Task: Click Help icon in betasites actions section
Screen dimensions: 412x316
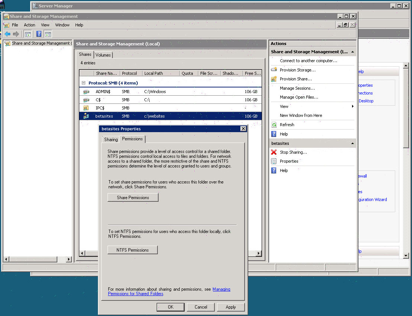Action: pos(274,170)
